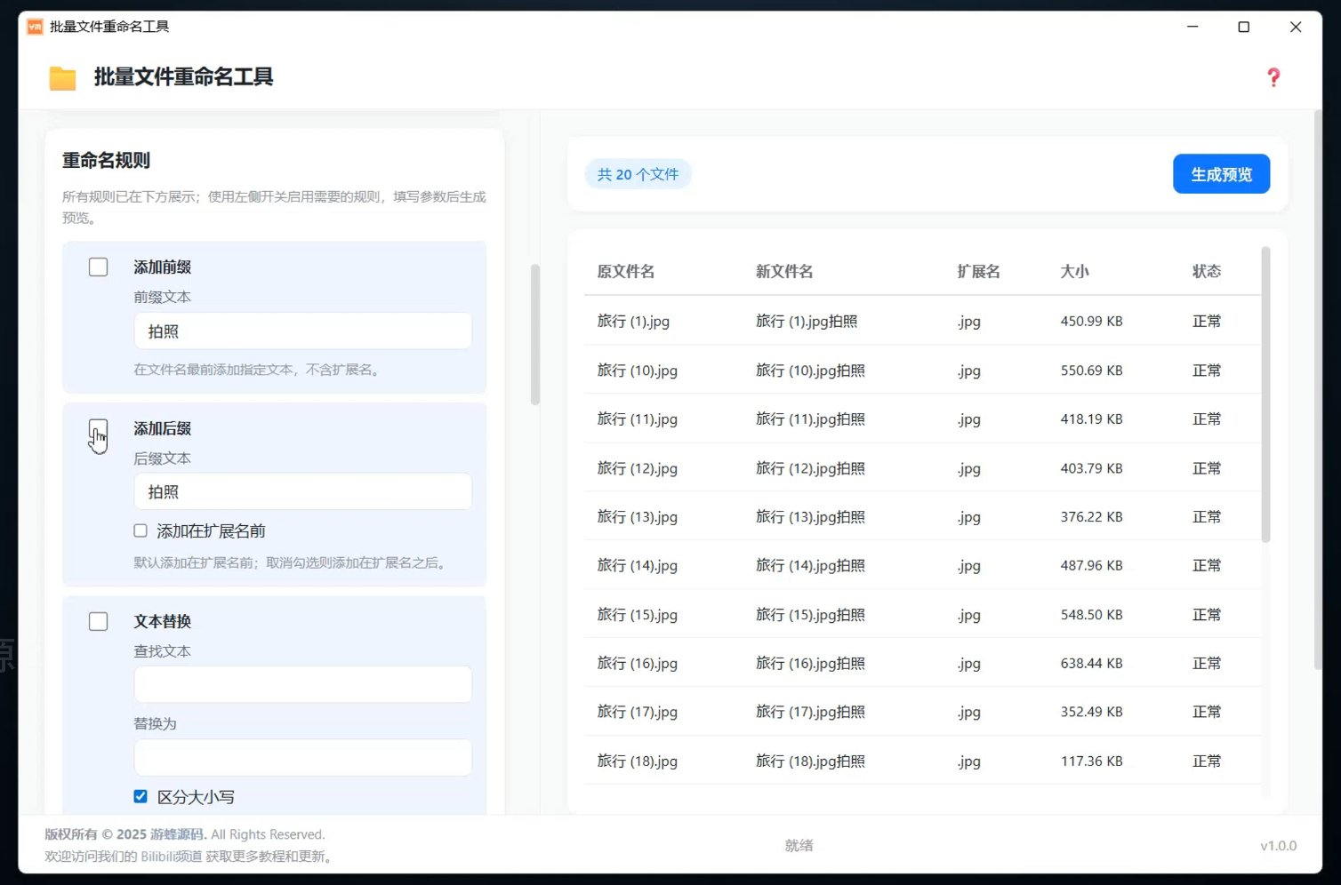Click the 重命名规则 section heading
Viewport: 1341px width, 885px height.
pos(106,161)
